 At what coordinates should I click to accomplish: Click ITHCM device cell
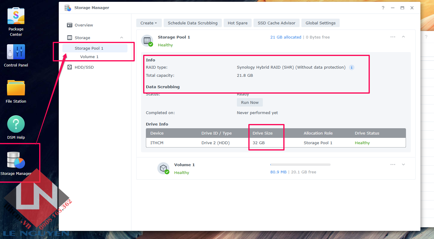click(157, 143)
